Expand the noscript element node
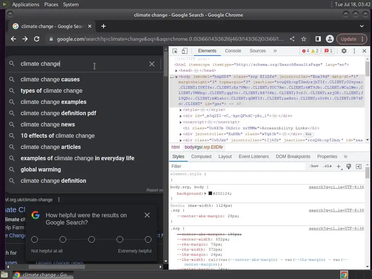 pos(181,122)
